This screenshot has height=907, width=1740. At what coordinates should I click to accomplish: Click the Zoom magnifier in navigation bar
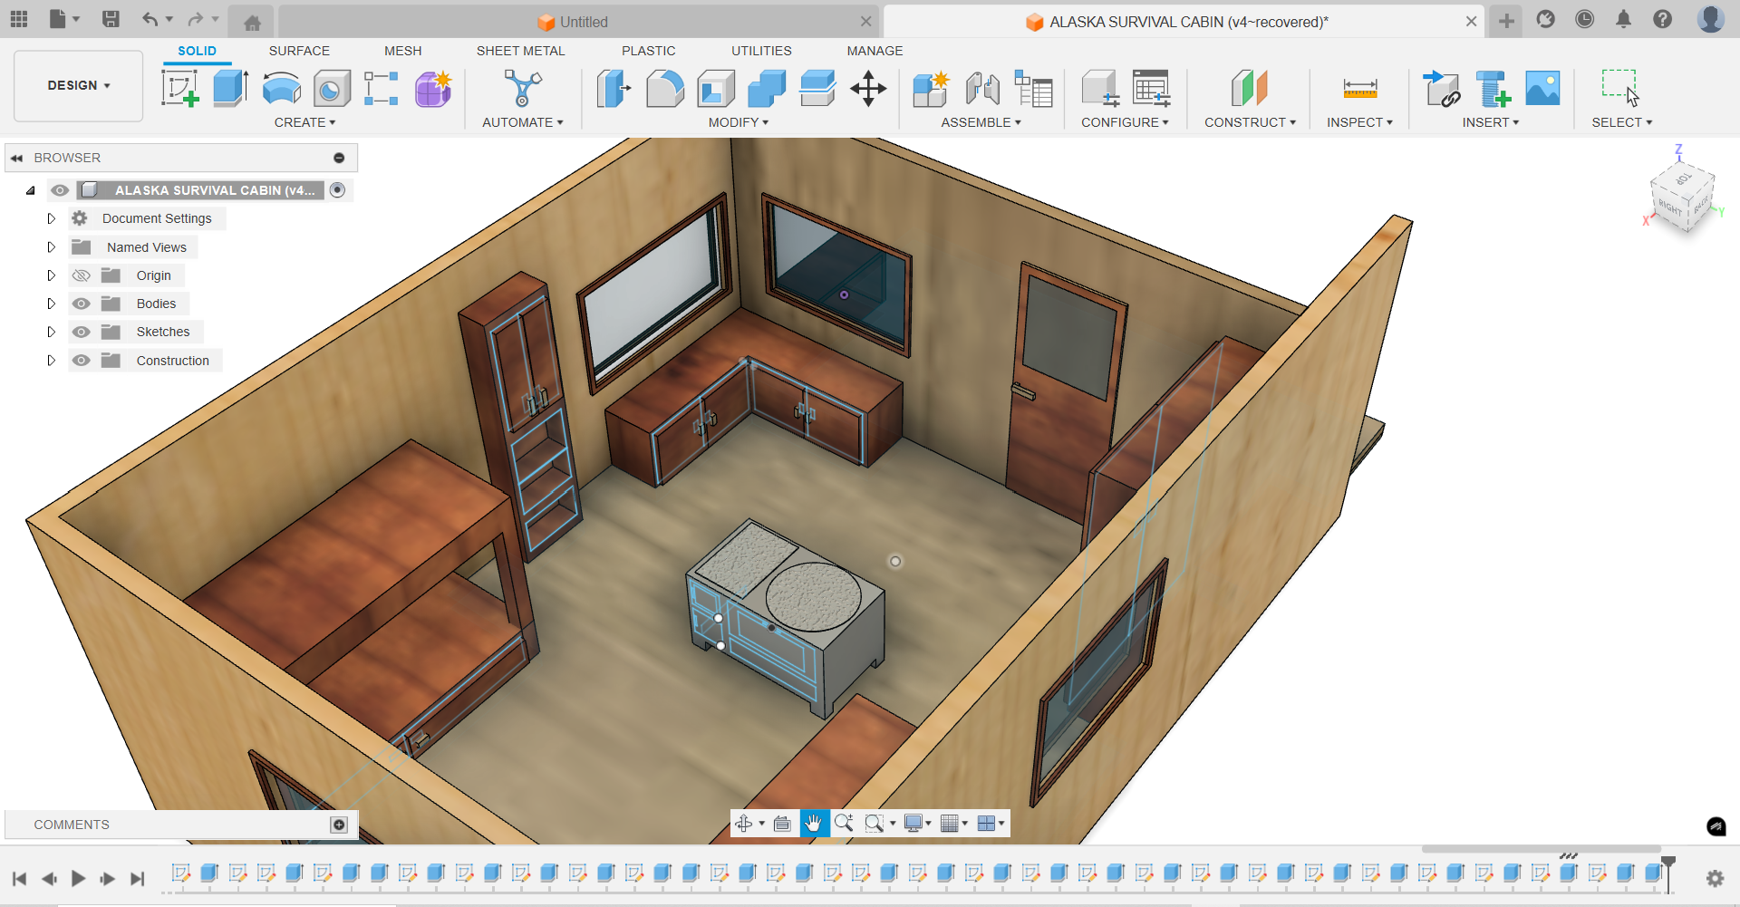(844, 823)
